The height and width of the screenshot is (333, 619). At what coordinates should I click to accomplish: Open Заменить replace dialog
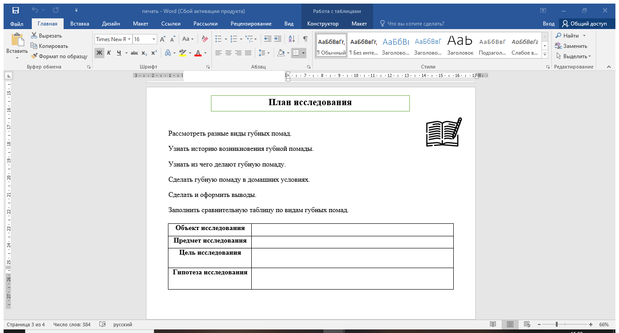571,46
